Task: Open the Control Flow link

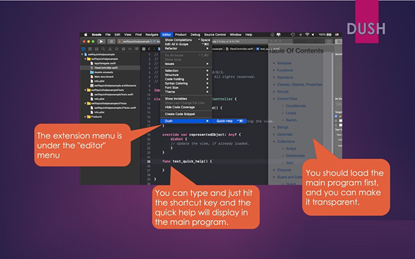Action: pyautogui.click(x=287, y=99)
